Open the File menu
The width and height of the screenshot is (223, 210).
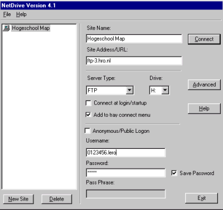[x=7, y=14]
